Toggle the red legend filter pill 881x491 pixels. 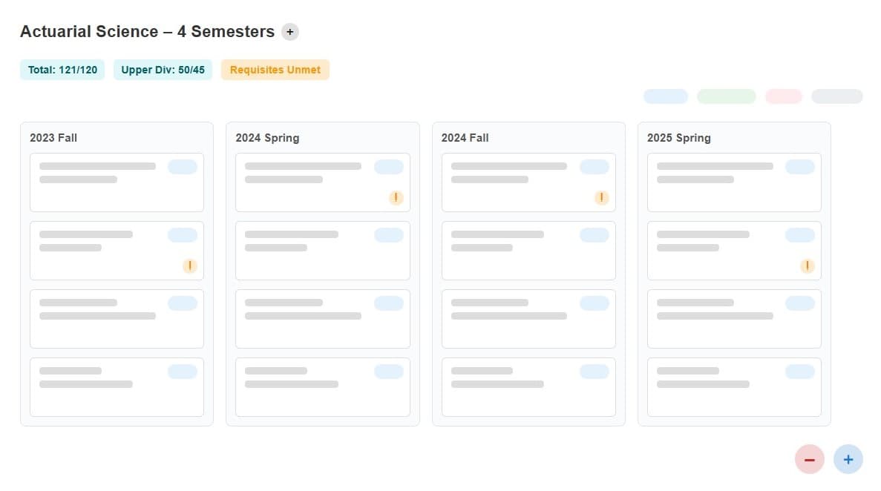pyautogui.click(x=783, y=96)
